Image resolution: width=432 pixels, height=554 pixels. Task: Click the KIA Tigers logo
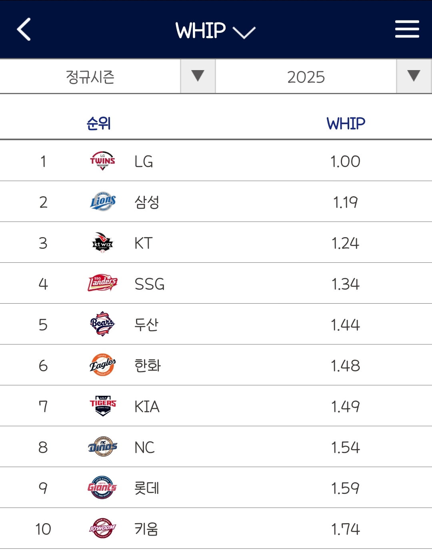coord(102,406)
